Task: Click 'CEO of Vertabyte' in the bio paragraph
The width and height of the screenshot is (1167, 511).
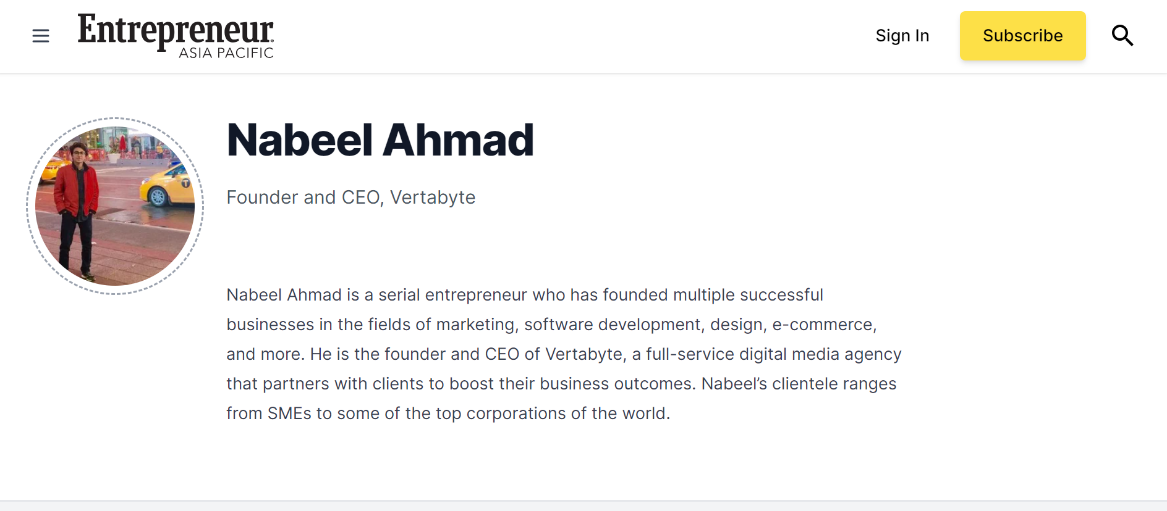Action: point(554,354)
